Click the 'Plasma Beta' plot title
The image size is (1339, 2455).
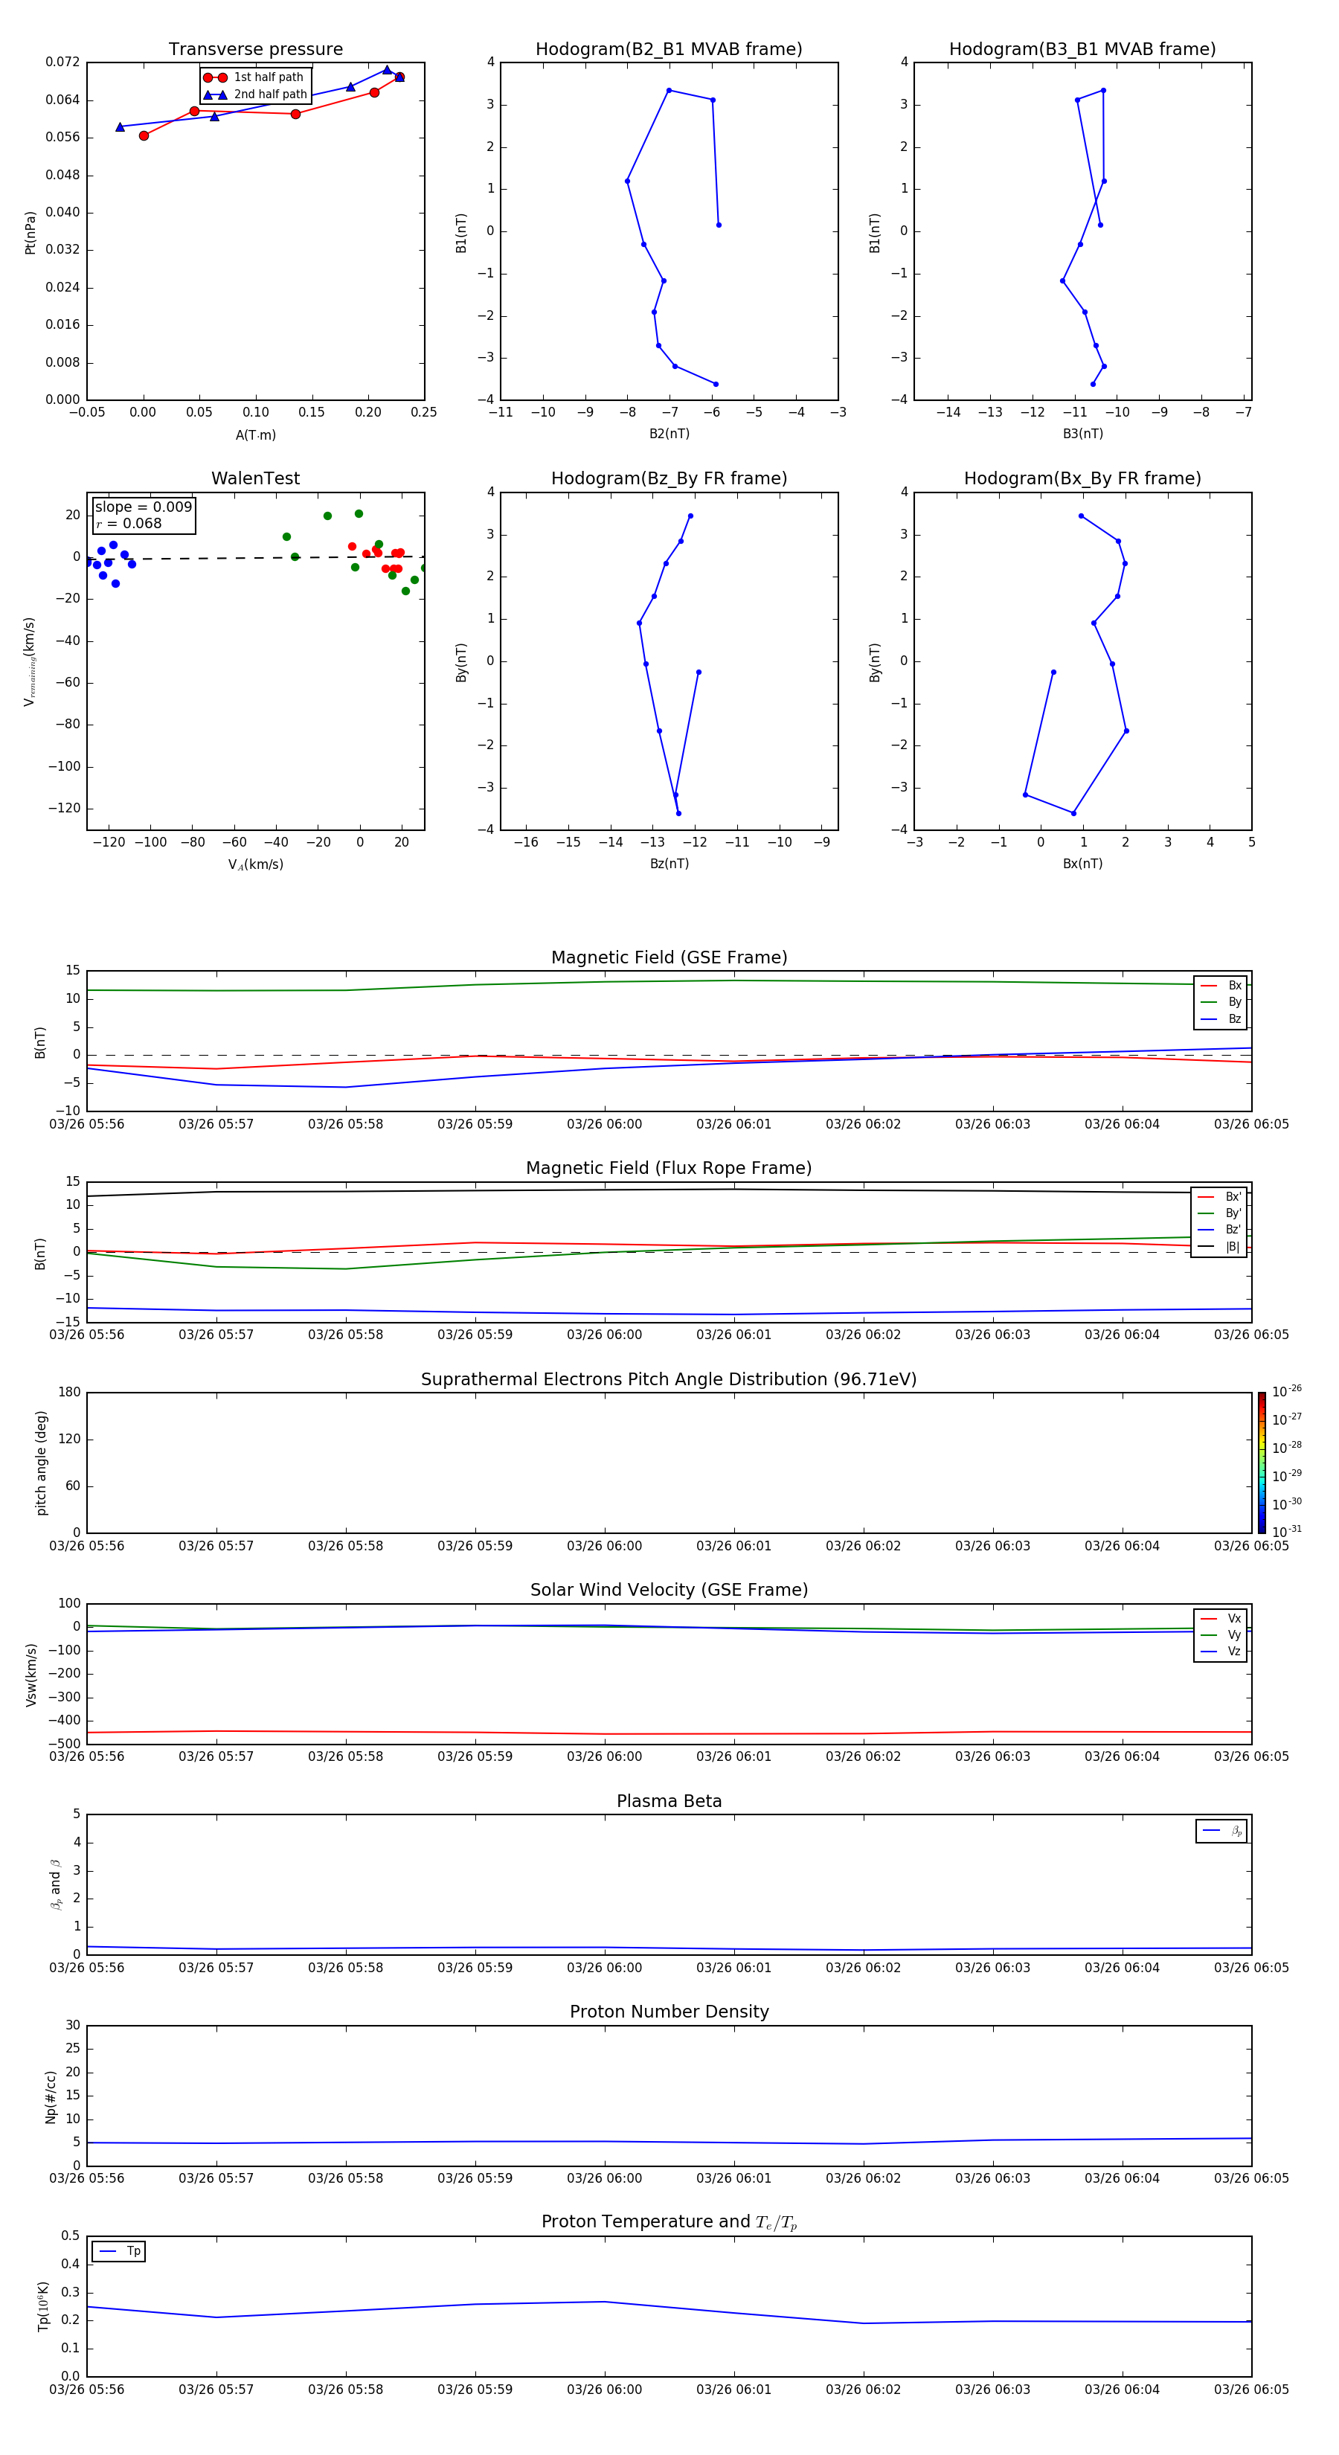[x=669, y=1801]
